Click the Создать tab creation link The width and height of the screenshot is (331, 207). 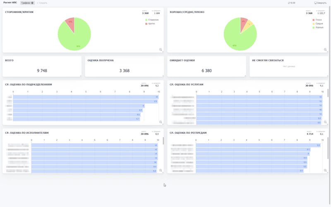click(x=43, y=3)
